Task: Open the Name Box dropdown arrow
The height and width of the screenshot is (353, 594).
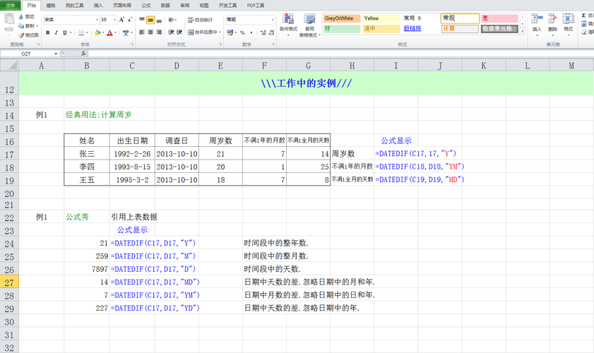Action: point(56,54)
